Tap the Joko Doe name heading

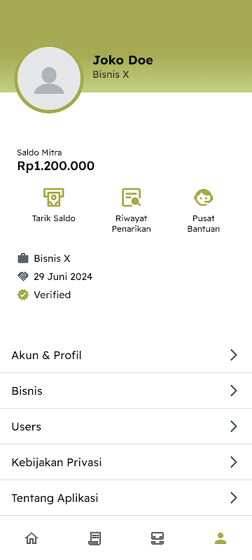point(122,60)
